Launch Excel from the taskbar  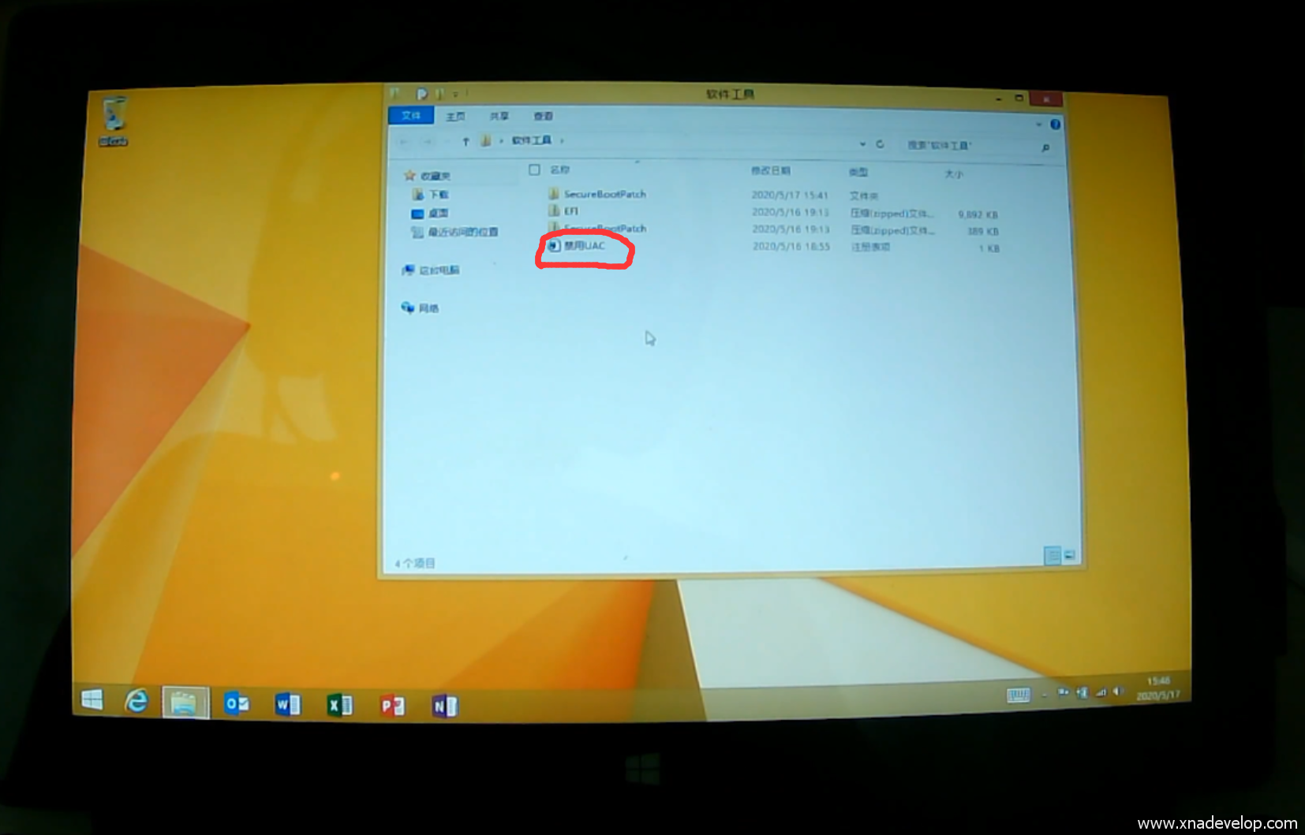[x=339, y=705]
